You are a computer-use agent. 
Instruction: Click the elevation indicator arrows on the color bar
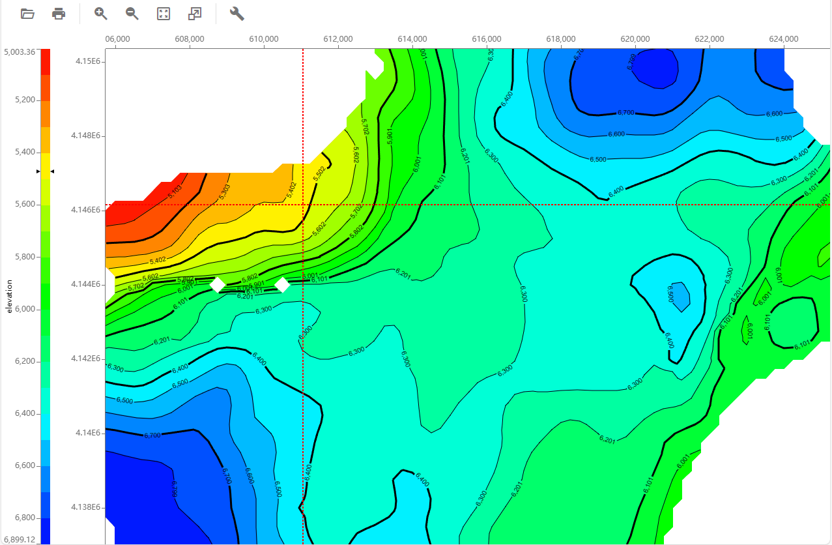(x=46, y=171)
